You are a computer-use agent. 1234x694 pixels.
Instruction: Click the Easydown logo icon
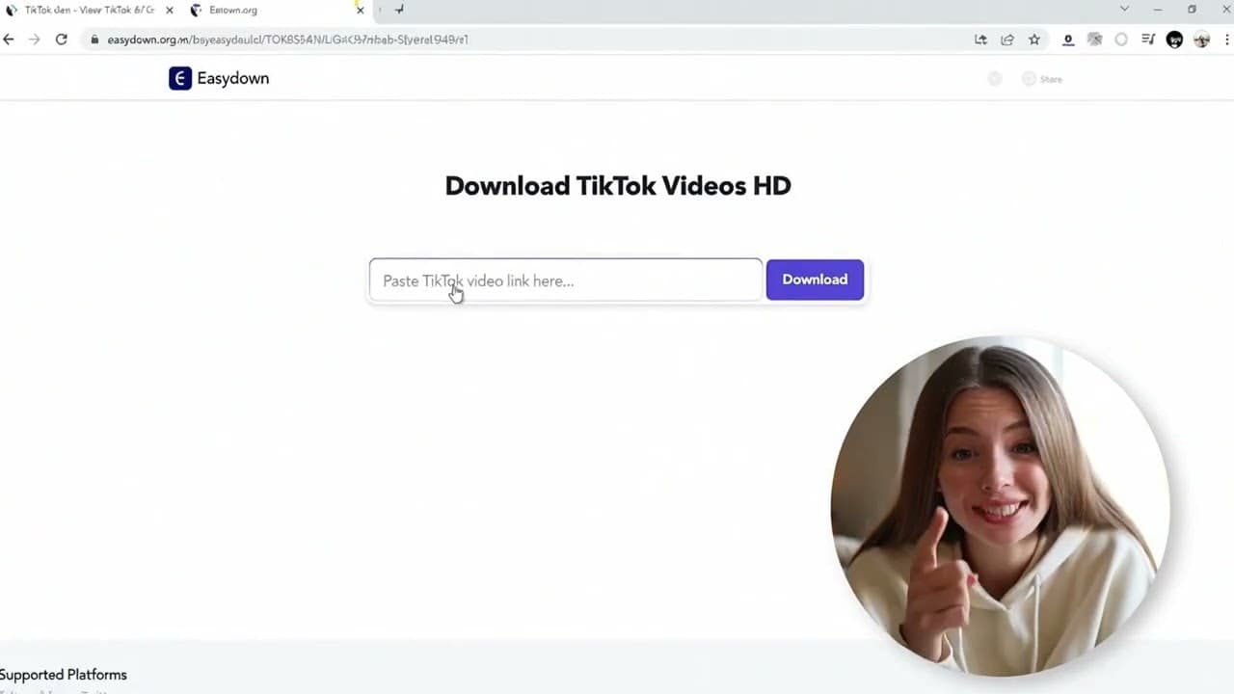point(180,78)
